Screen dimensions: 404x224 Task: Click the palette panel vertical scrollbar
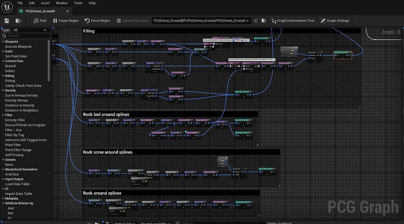click(x=49, y=61)
